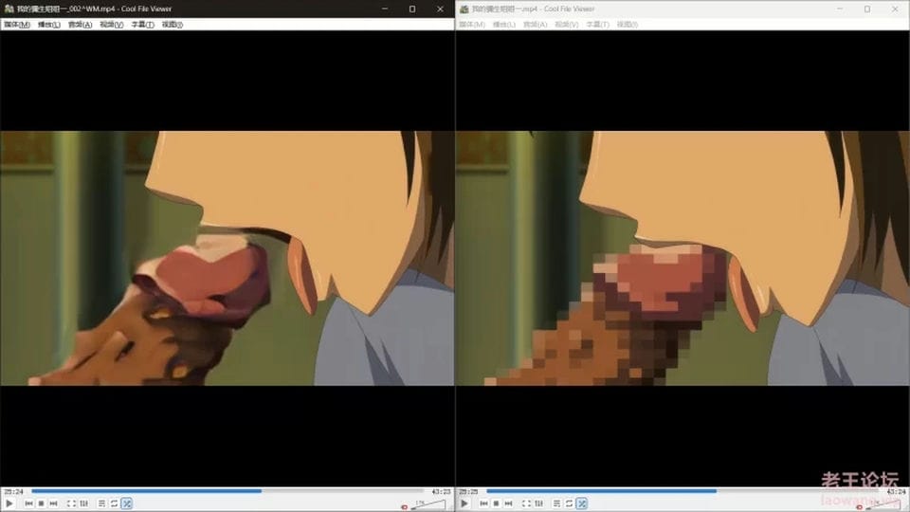Click the 43:23 total time in the left window
This screenshot has width=910, height=512.
441,491
